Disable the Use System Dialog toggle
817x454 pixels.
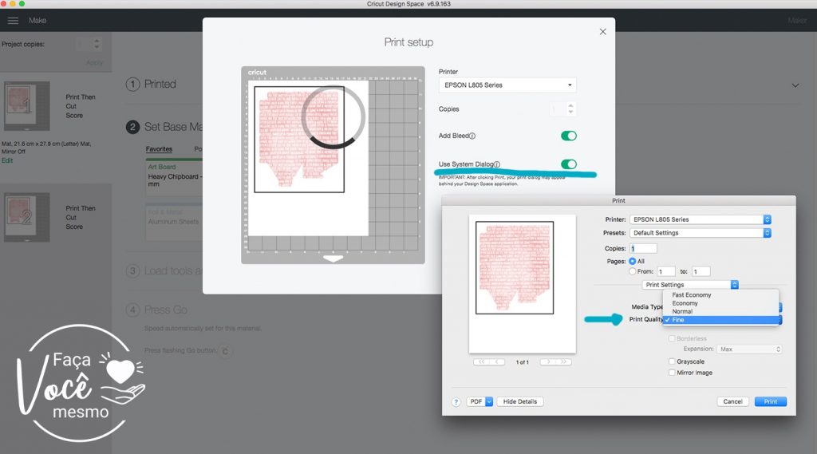[x=568, y=164]
